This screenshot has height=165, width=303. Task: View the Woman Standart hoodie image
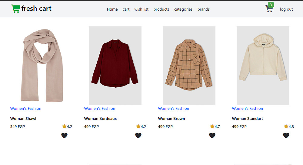click(263, 66)
